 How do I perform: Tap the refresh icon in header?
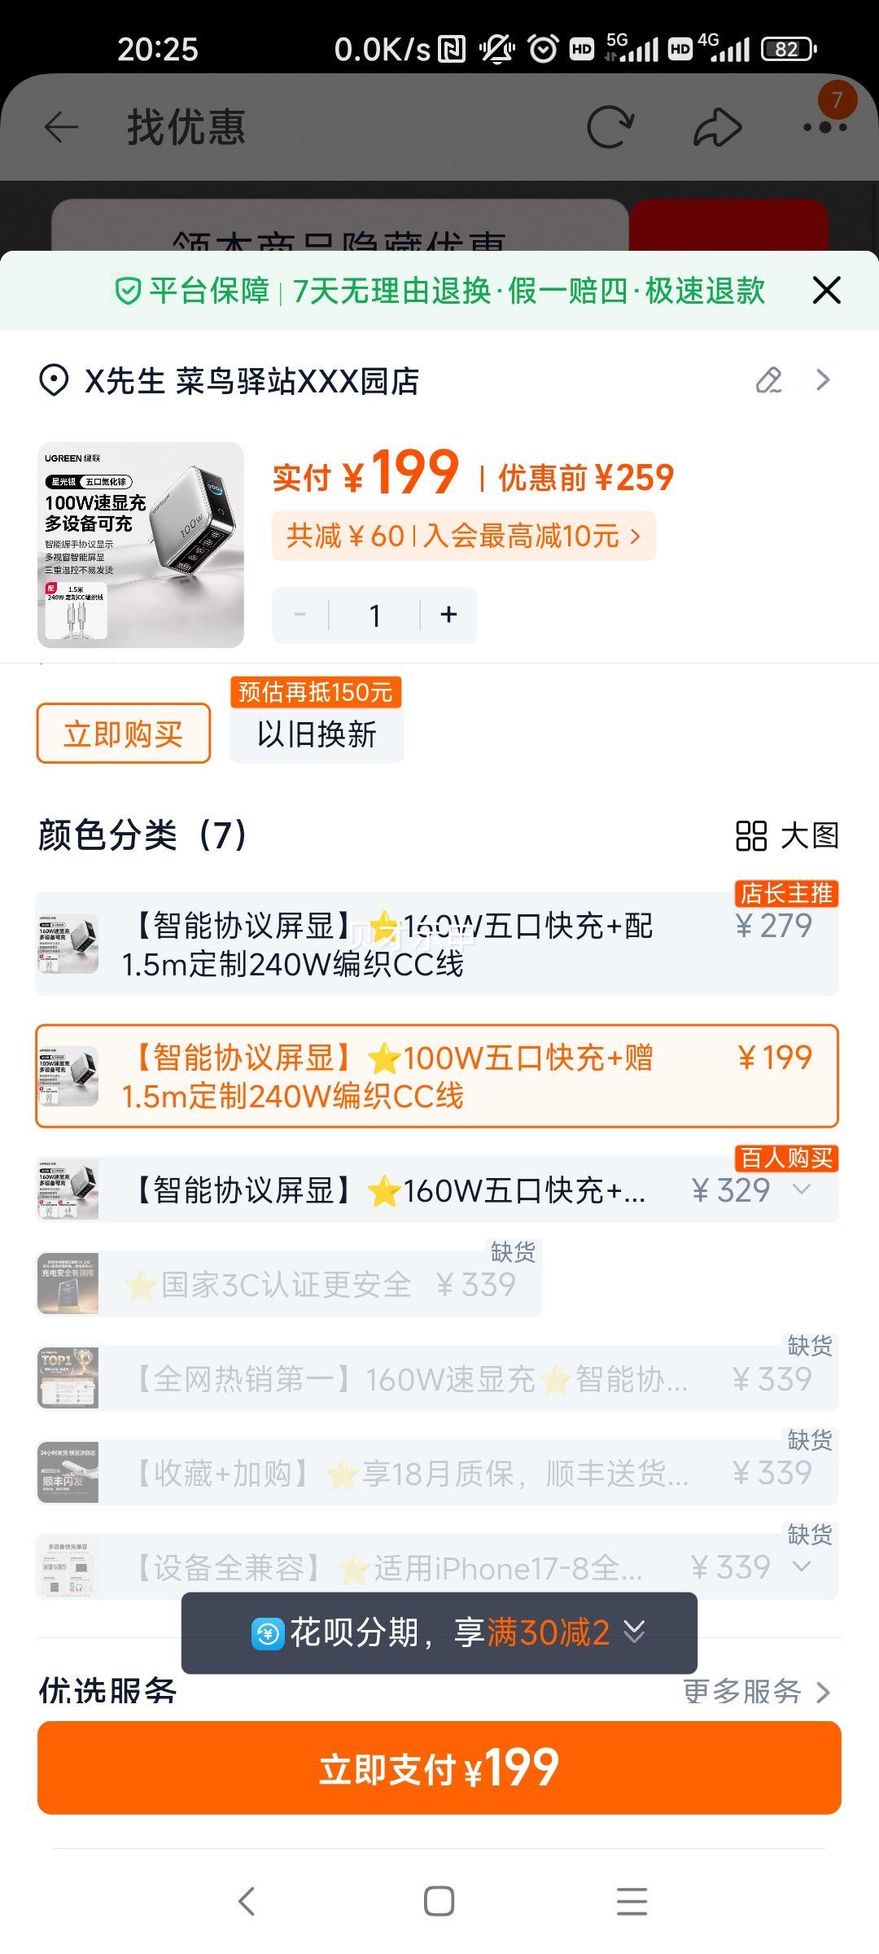tap(610, 127)
